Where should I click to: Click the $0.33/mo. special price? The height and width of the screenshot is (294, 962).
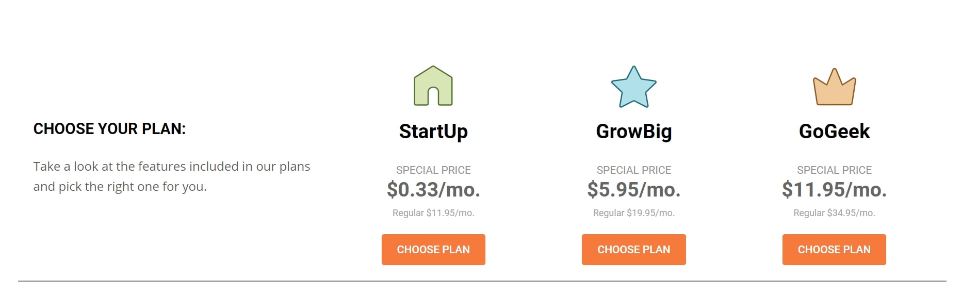[433, 190]
